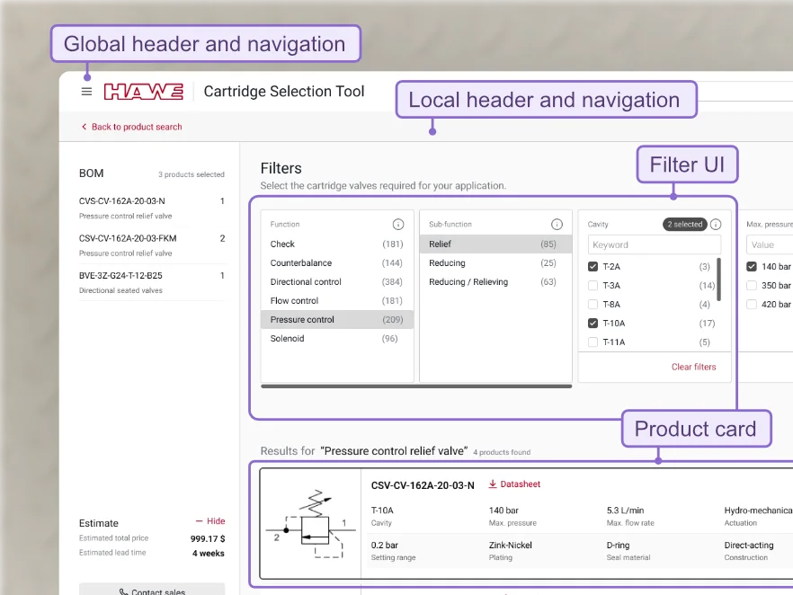Uncheck the T-2A cavity checkbox
793x595 pixels.
pyautogui.click(x=593, y=266)
